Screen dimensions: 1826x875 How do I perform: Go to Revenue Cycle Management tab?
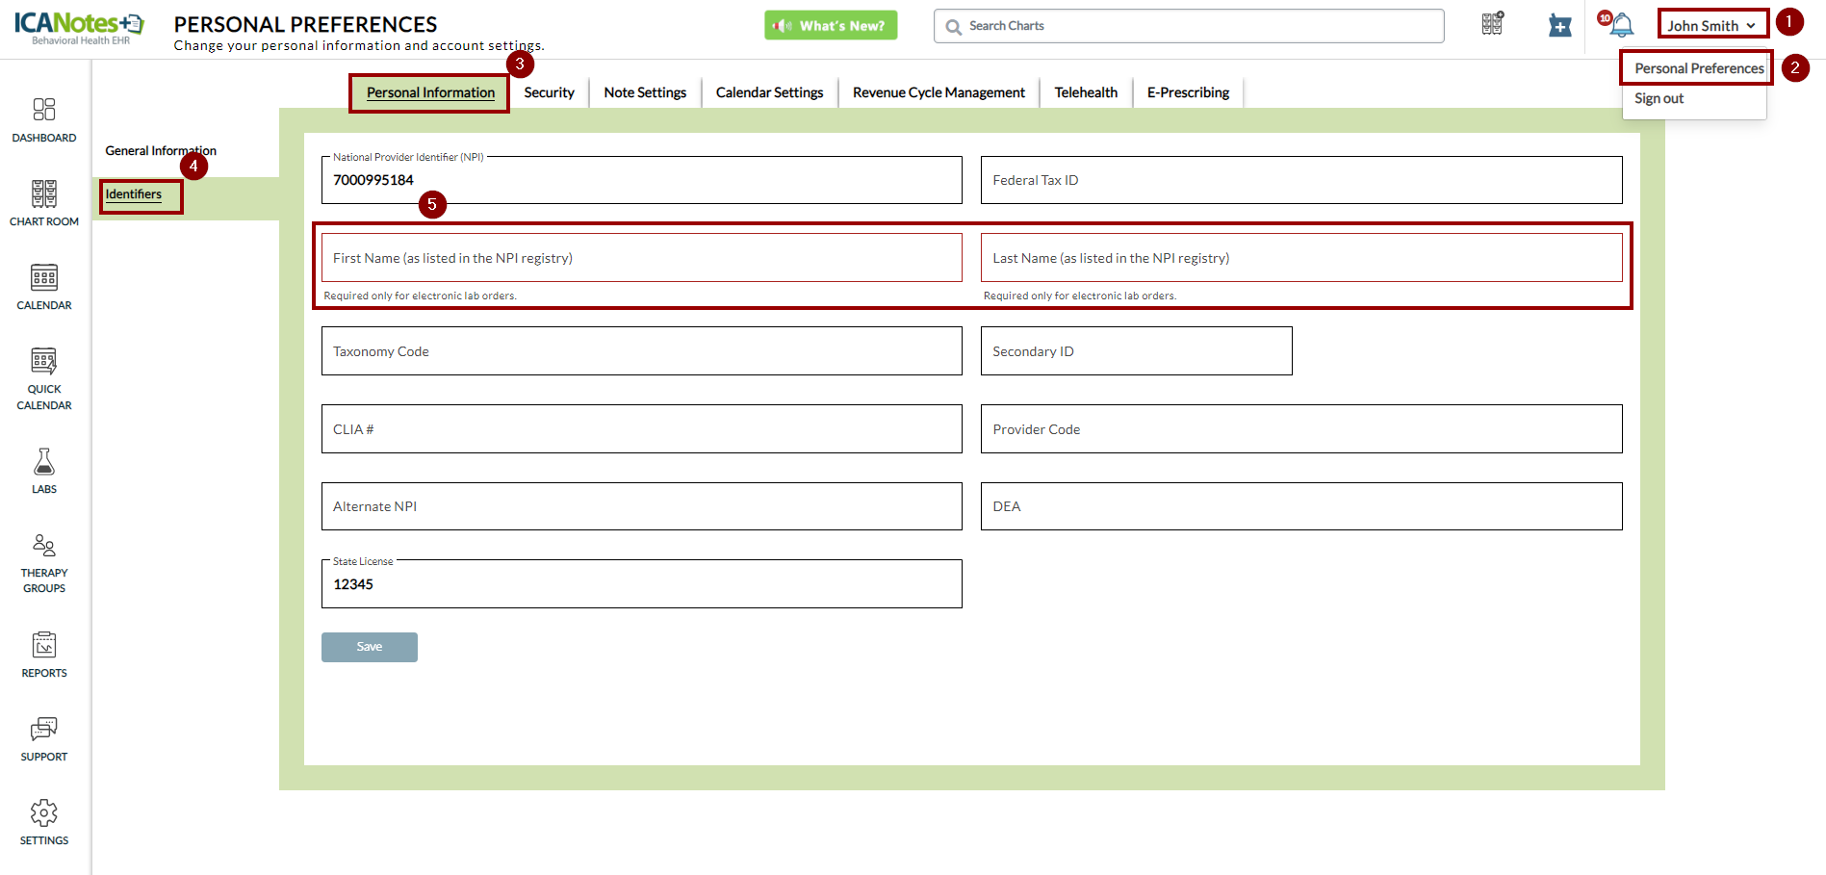939,92
